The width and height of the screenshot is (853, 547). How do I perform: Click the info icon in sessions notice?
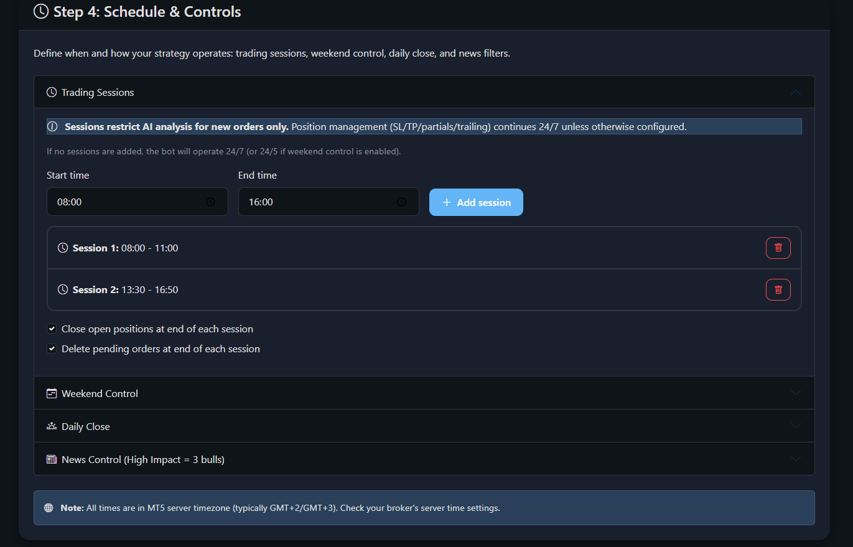tap(52, 127)
